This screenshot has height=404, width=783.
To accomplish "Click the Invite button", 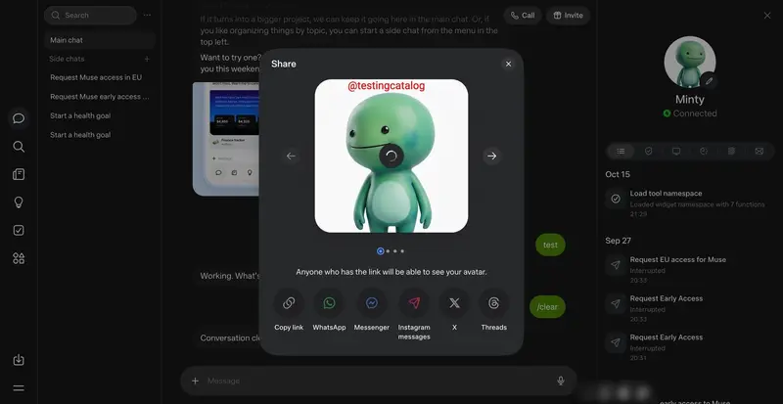I will 569,16.
